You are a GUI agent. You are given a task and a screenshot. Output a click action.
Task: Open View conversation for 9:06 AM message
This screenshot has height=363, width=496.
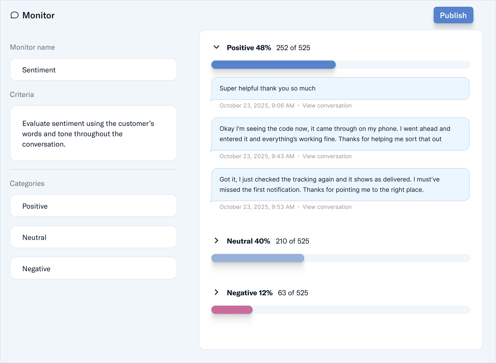[x=327, y=106]
